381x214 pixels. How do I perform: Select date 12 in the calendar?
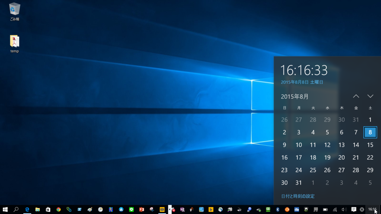pos(327,145)
